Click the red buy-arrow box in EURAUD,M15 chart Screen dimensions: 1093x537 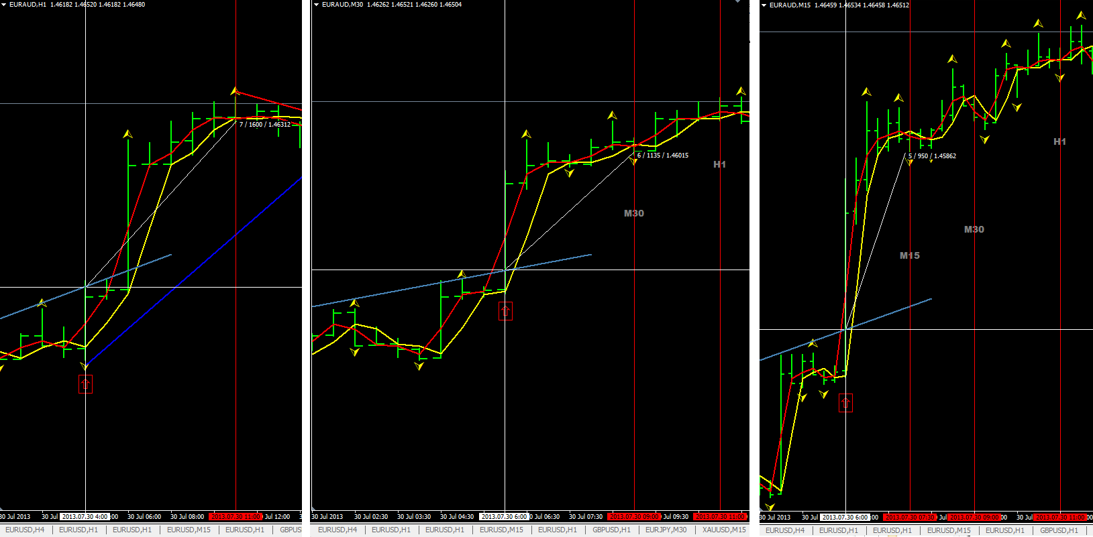[846, 403]
